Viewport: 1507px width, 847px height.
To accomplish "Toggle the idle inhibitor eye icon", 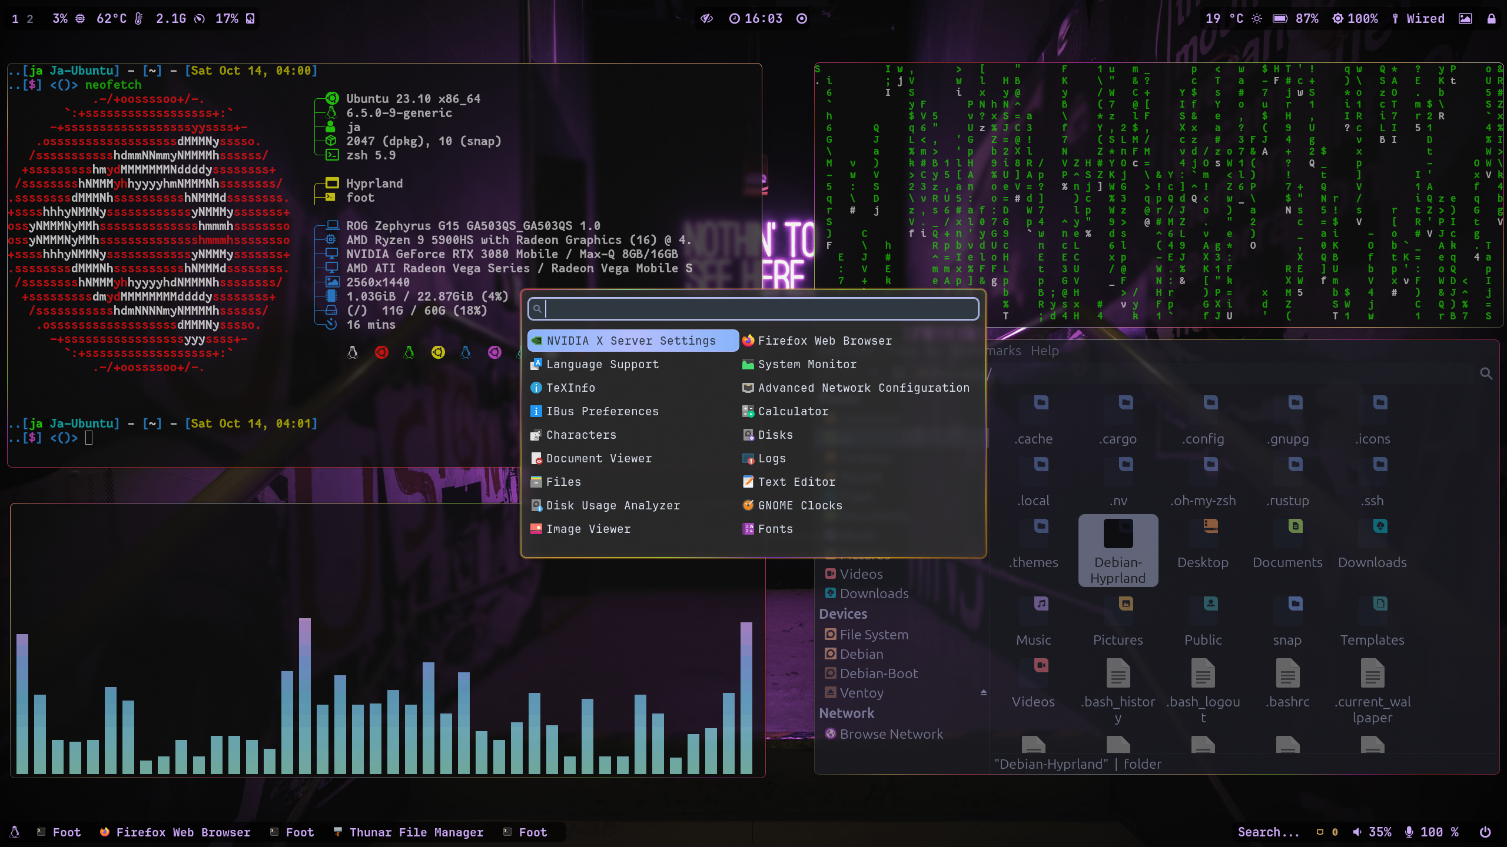I will click(706, 19).
